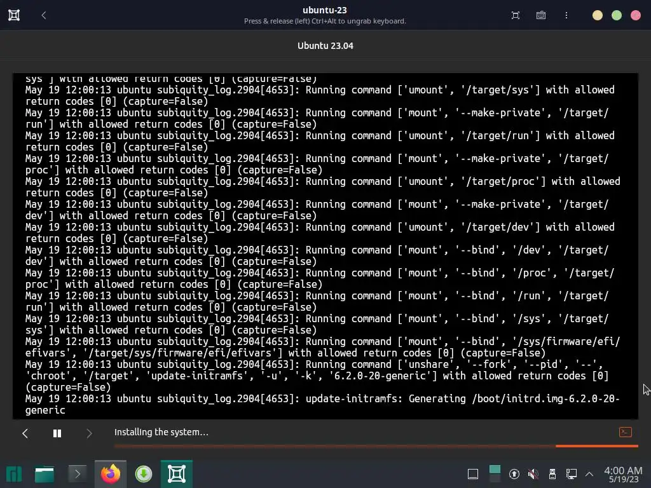Close the ubuntu-23 window with the red button

pos(636,15)
